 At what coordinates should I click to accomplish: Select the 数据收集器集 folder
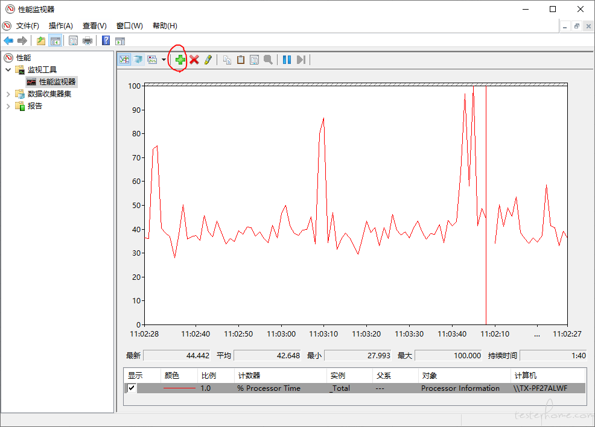[x=49, y=94]
